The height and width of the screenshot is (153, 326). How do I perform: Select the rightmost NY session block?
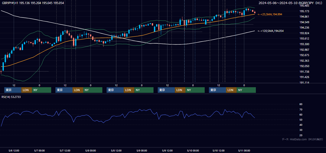click(x=246, y=90)
